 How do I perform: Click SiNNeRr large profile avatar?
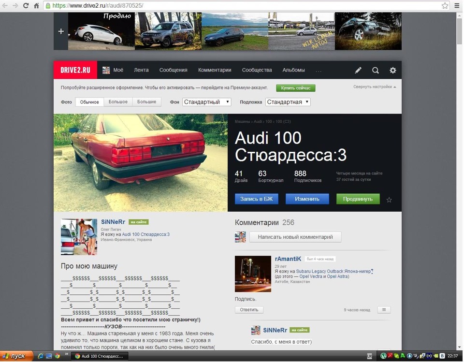click(79, 237)
